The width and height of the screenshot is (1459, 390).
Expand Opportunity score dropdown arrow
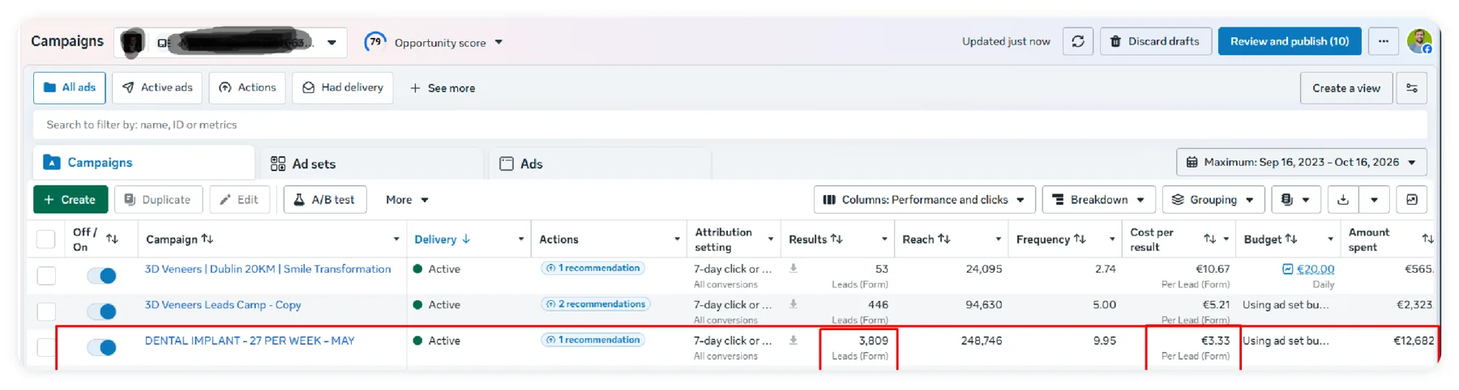click(x=498, y=42)
